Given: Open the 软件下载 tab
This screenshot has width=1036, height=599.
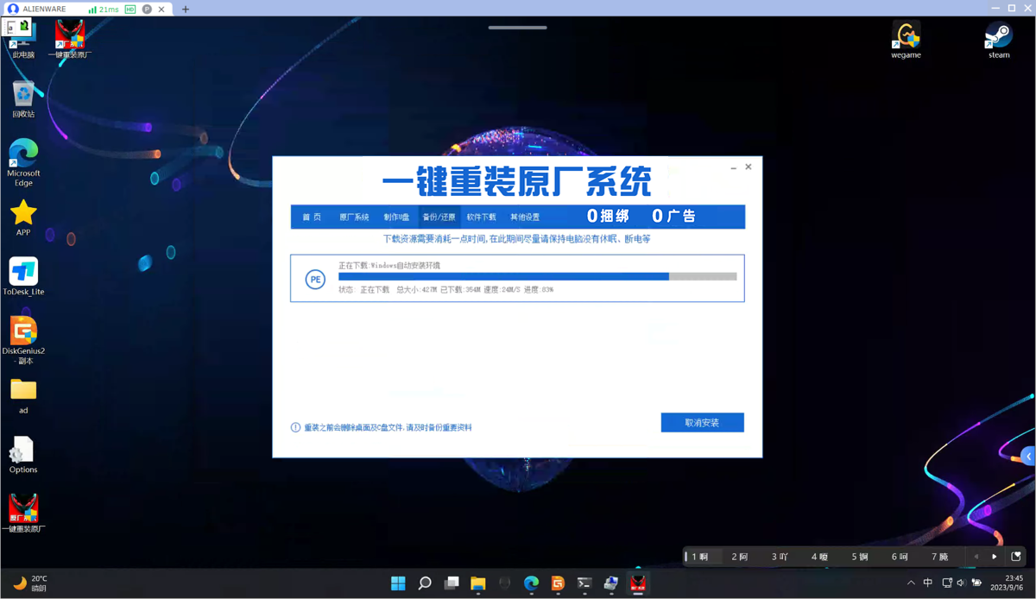Looking at the screenshot, I should pyautogui.click(x=482, y=217).
